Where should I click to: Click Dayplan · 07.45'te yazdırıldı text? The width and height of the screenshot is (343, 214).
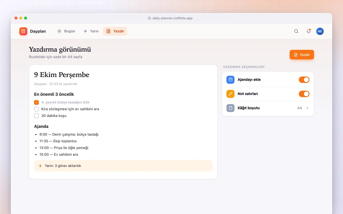click(x=55, y=84)
